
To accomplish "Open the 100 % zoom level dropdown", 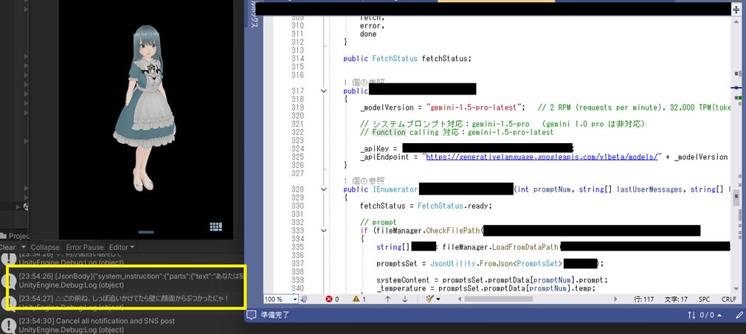I will point(281,299).
